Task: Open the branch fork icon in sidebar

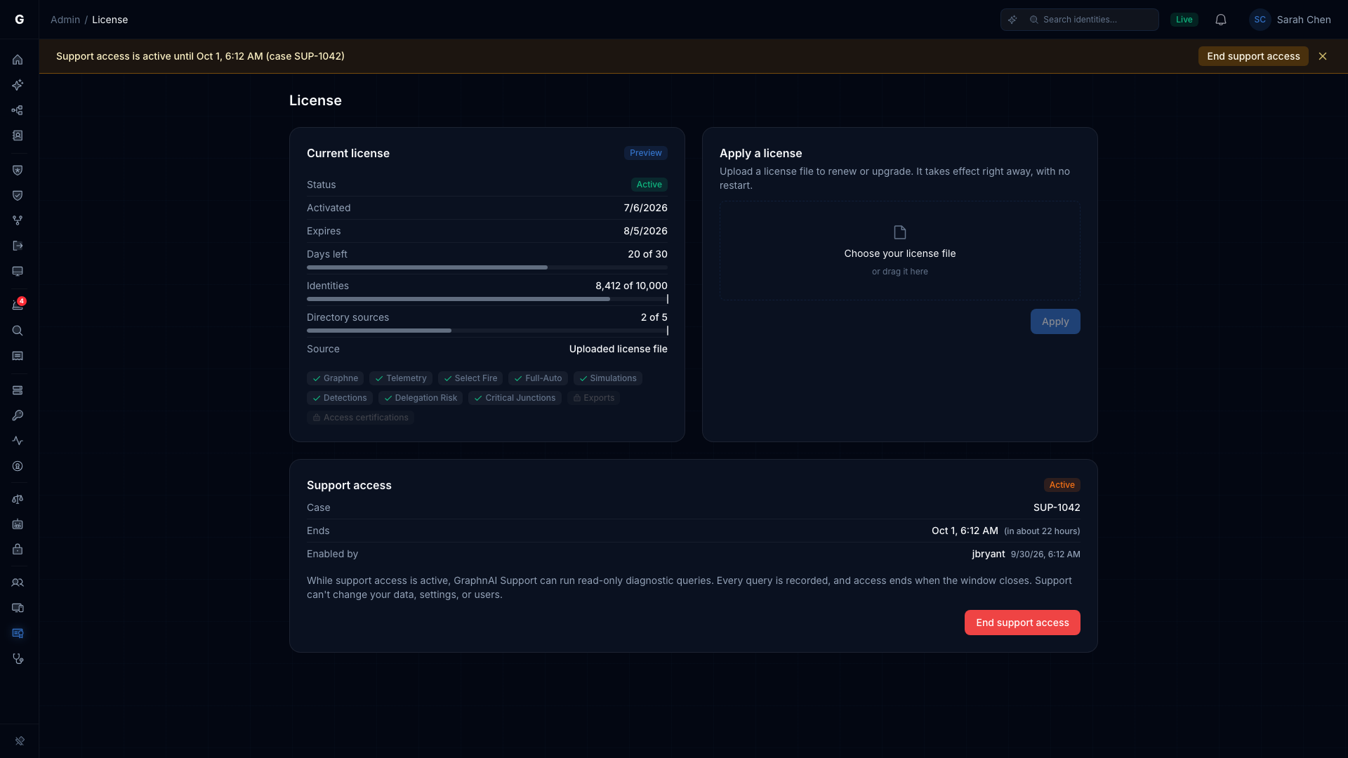Action: (18, 220)
